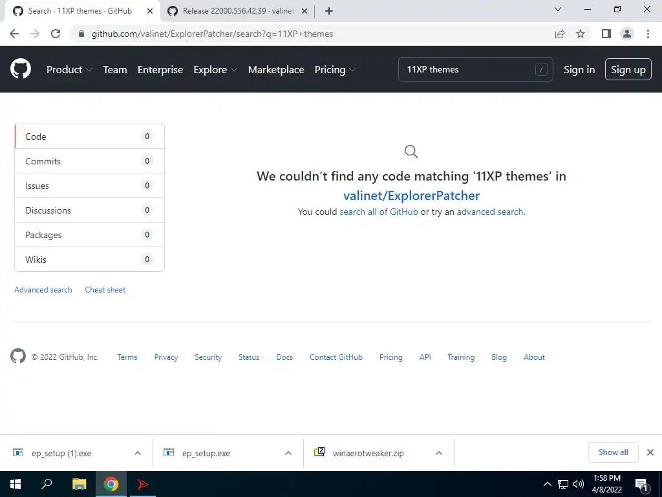
Task: Select the Commits results filter
Action: (x=89, y=161)
